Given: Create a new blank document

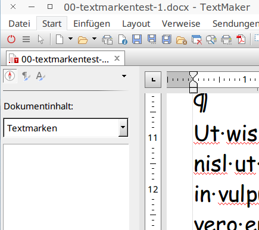Looking at the screenshot, I should pyautogui.click(x=60, y=39).
